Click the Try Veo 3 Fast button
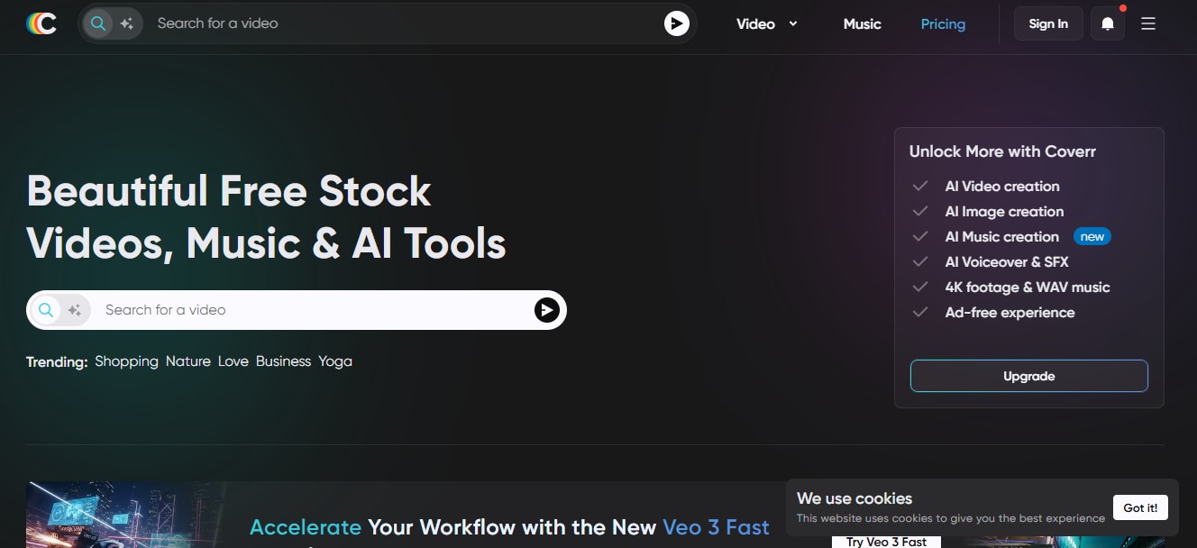The height and width of the screenshot is (548, 1197). [x=886, y=541]
